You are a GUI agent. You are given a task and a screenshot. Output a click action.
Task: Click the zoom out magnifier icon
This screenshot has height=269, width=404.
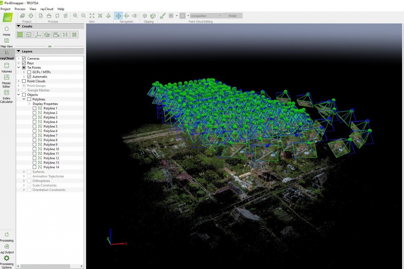click(x=84, y=16)
